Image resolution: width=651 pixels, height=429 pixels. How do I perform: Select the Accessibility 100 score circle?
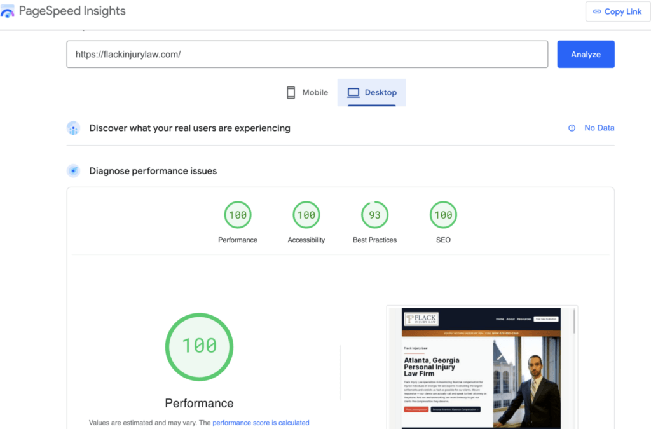click(x=306, y=215)
